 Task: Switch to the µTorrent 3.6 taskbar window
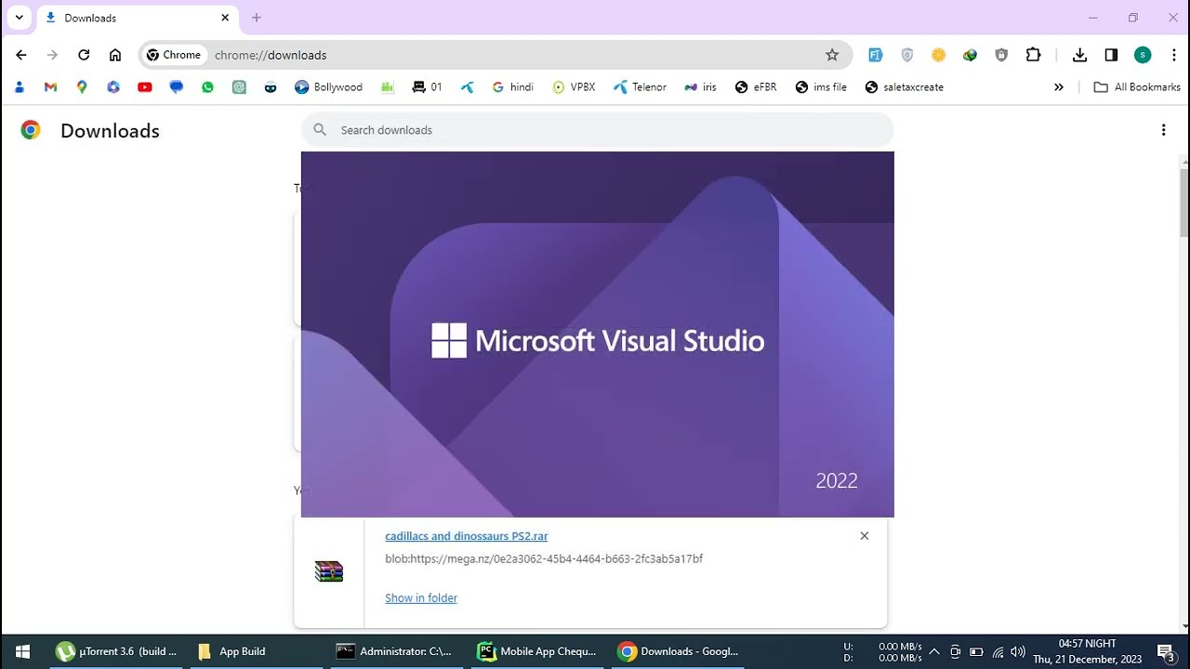click(116, 651)
